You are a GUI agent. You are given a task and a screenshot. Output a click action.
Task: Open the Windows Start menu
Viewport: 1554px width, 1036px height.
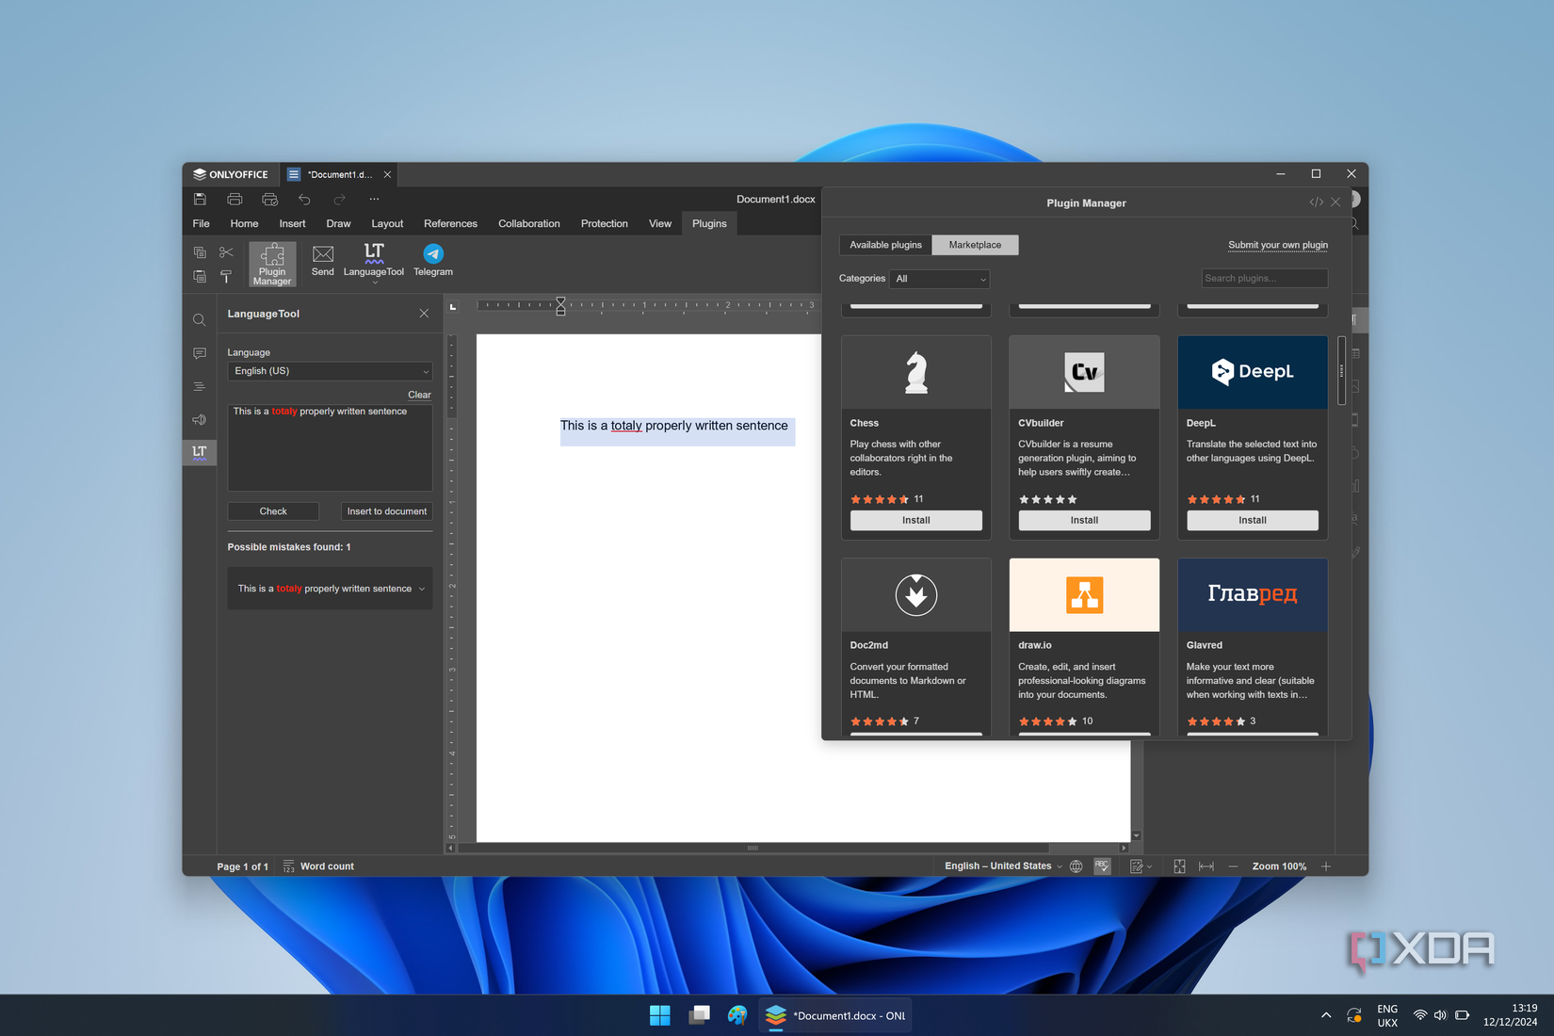click(659, 1015)
